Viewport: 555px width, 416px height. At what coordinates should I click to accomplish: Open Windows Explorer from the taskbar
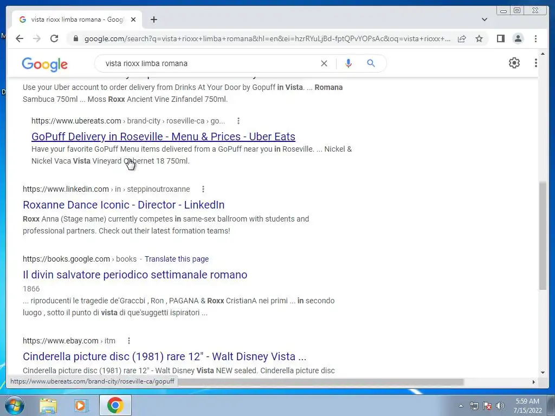click(x=48, y=405)
